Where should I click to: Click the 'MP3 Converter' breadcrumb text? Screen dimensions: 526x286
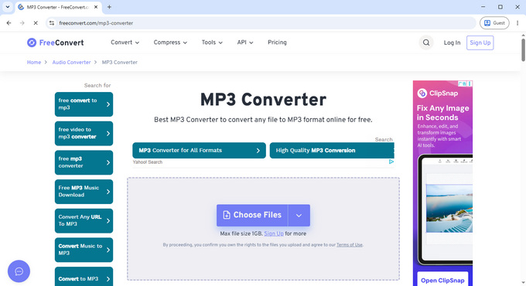click(120, 62)
